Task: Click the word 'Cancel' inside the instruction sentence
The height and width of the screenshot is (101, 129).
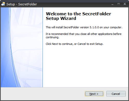Action: click(x=82, y=44)
